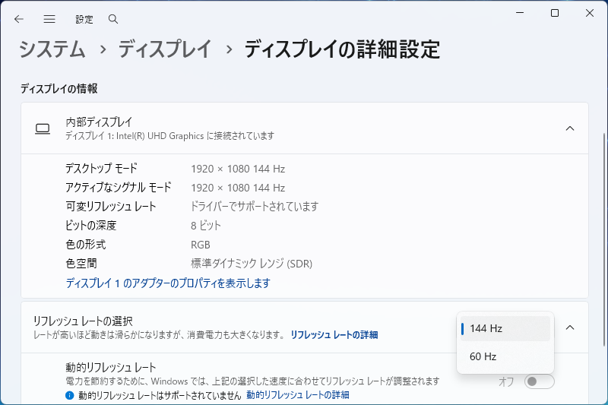Click the ディスプレイの詳細設定 page title

click(x=343, y=49)
